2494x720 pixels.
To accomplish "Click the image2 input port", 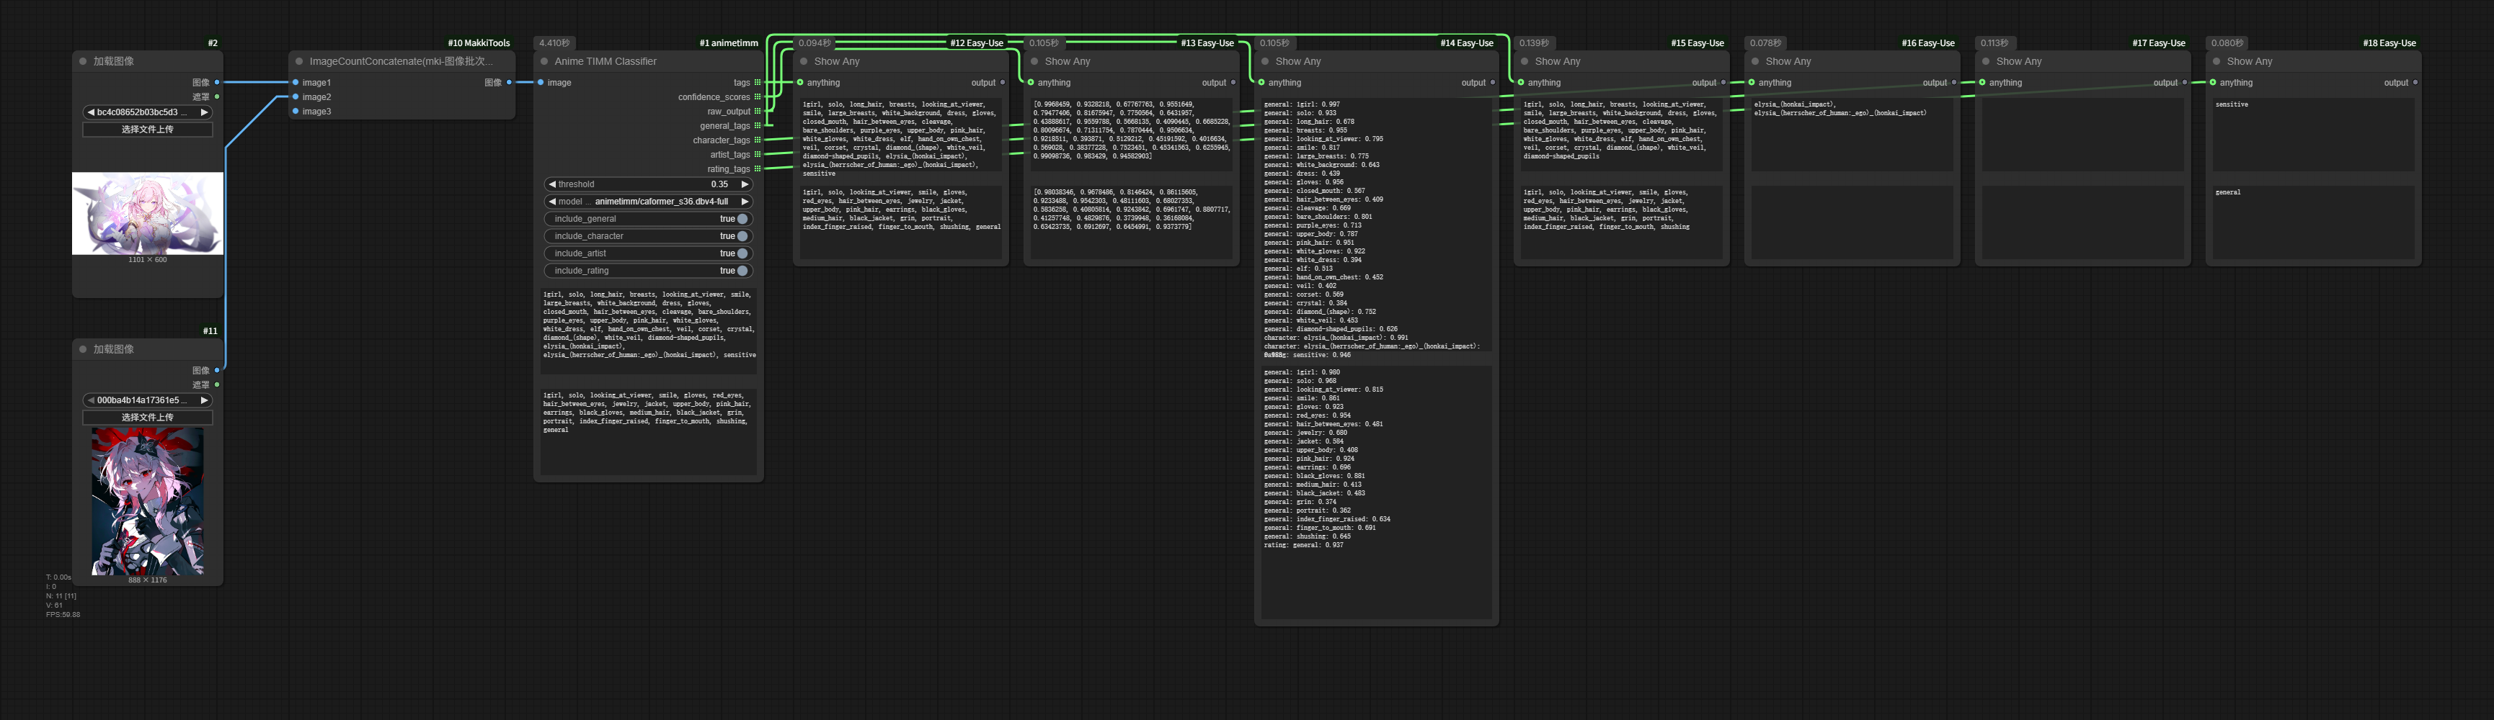I will click(296, 96).
